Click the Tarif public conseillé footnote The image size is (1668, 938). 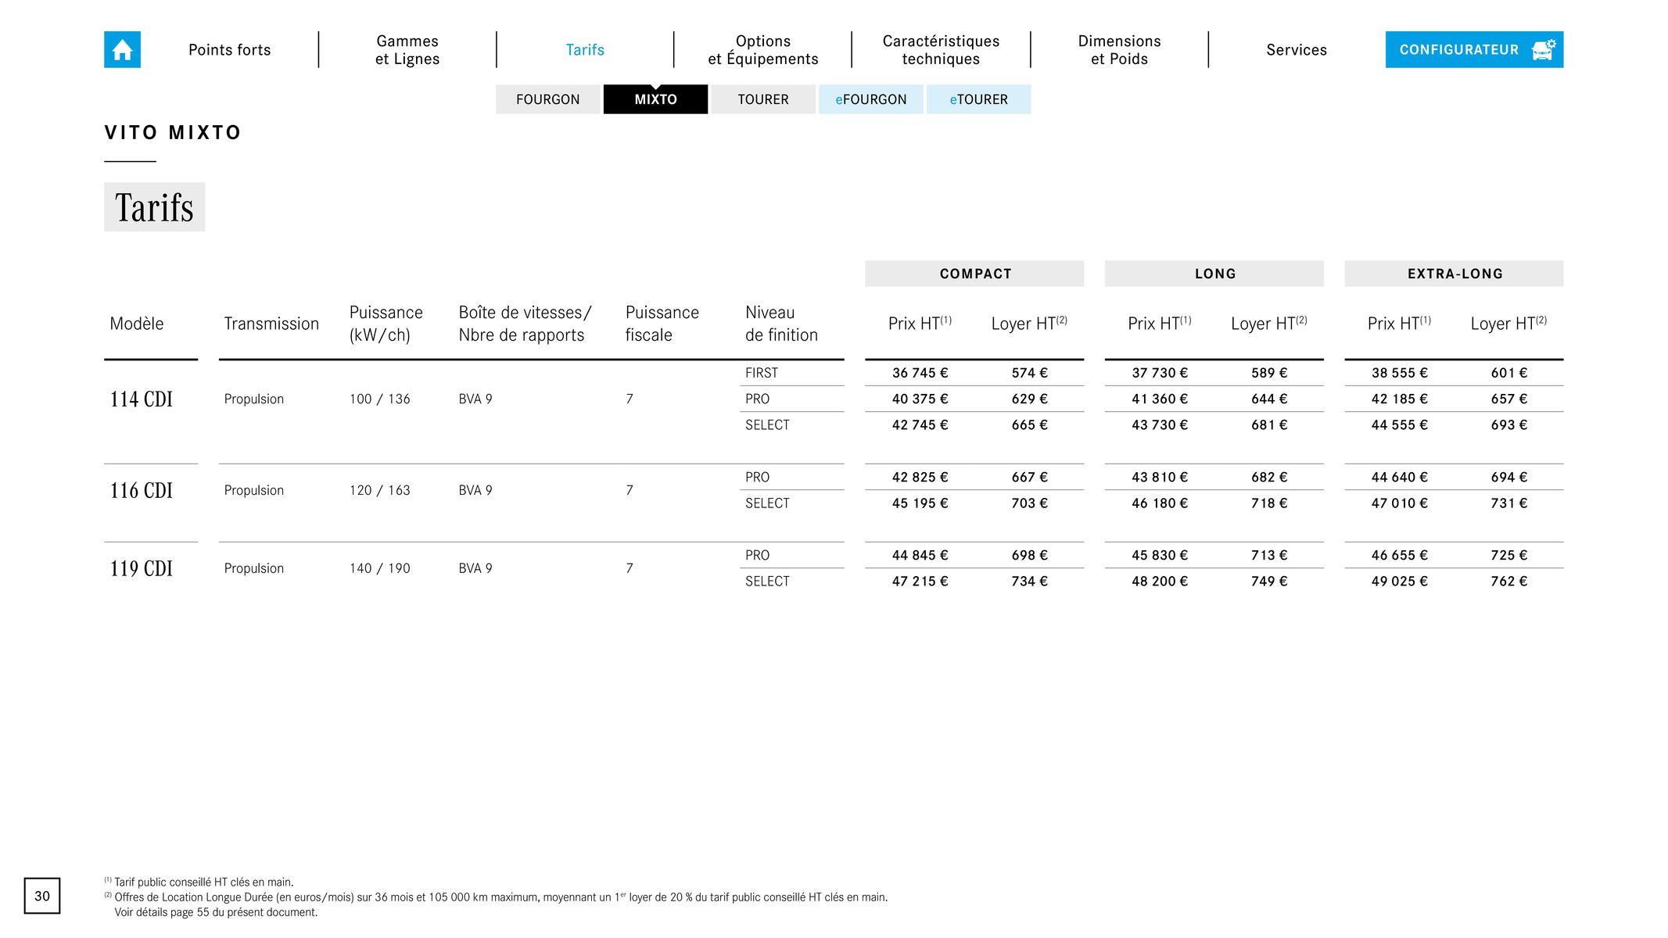coord(199,883)
